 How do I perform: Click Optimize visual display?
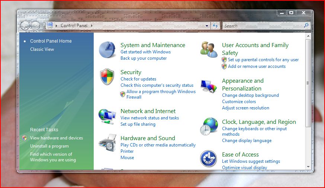coord(244,168)
